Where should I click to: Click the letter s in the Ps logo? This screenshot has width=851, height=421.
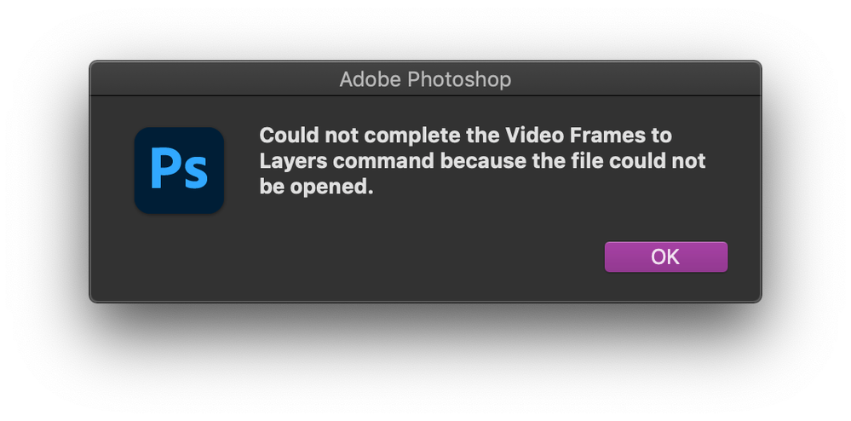(197, 173)
